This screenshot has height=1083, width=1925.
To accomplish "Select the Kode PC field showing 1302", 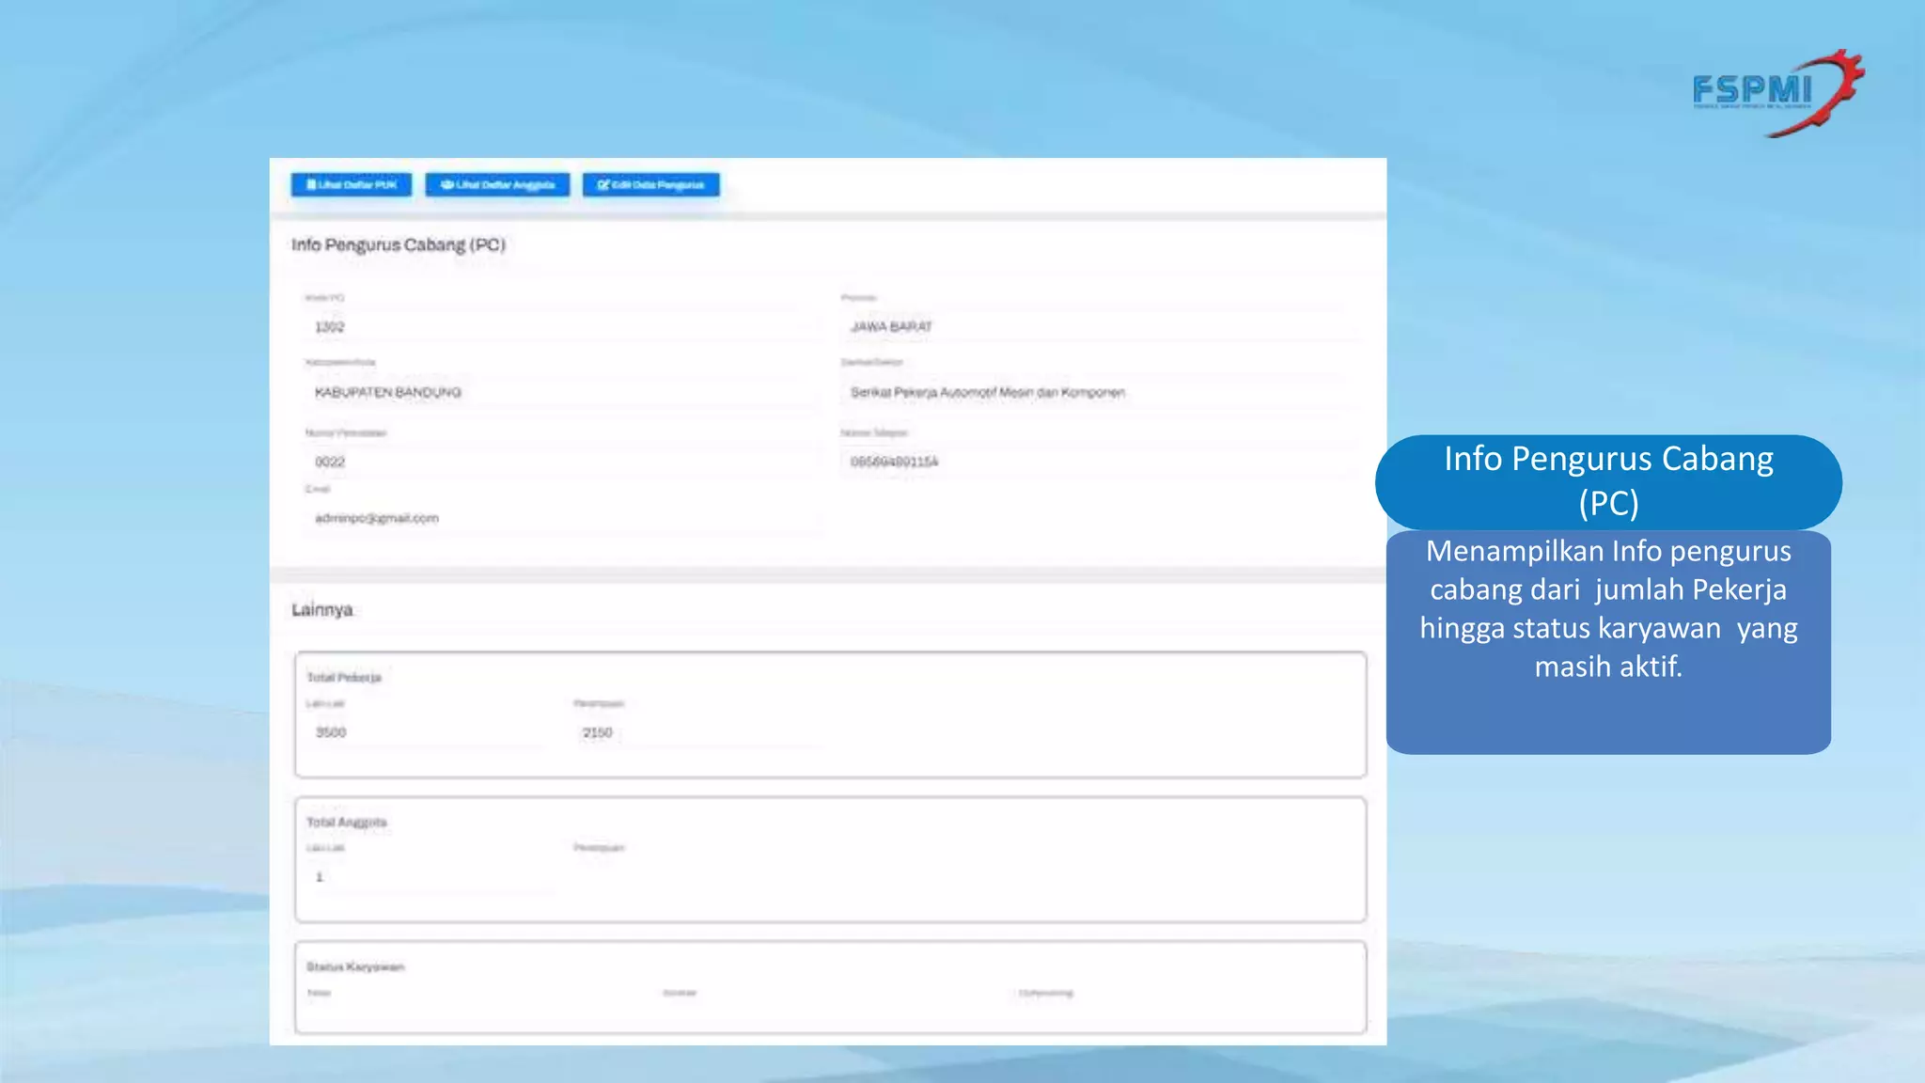I will point(559,327).
